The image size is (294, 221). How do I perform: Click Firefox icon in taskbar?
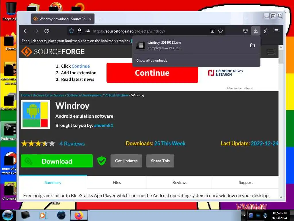[79, 215]
